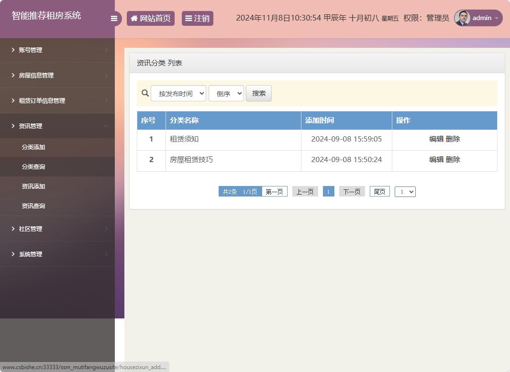Edit the 房屋租赁技巧 category row

click(x=436, y=160)
